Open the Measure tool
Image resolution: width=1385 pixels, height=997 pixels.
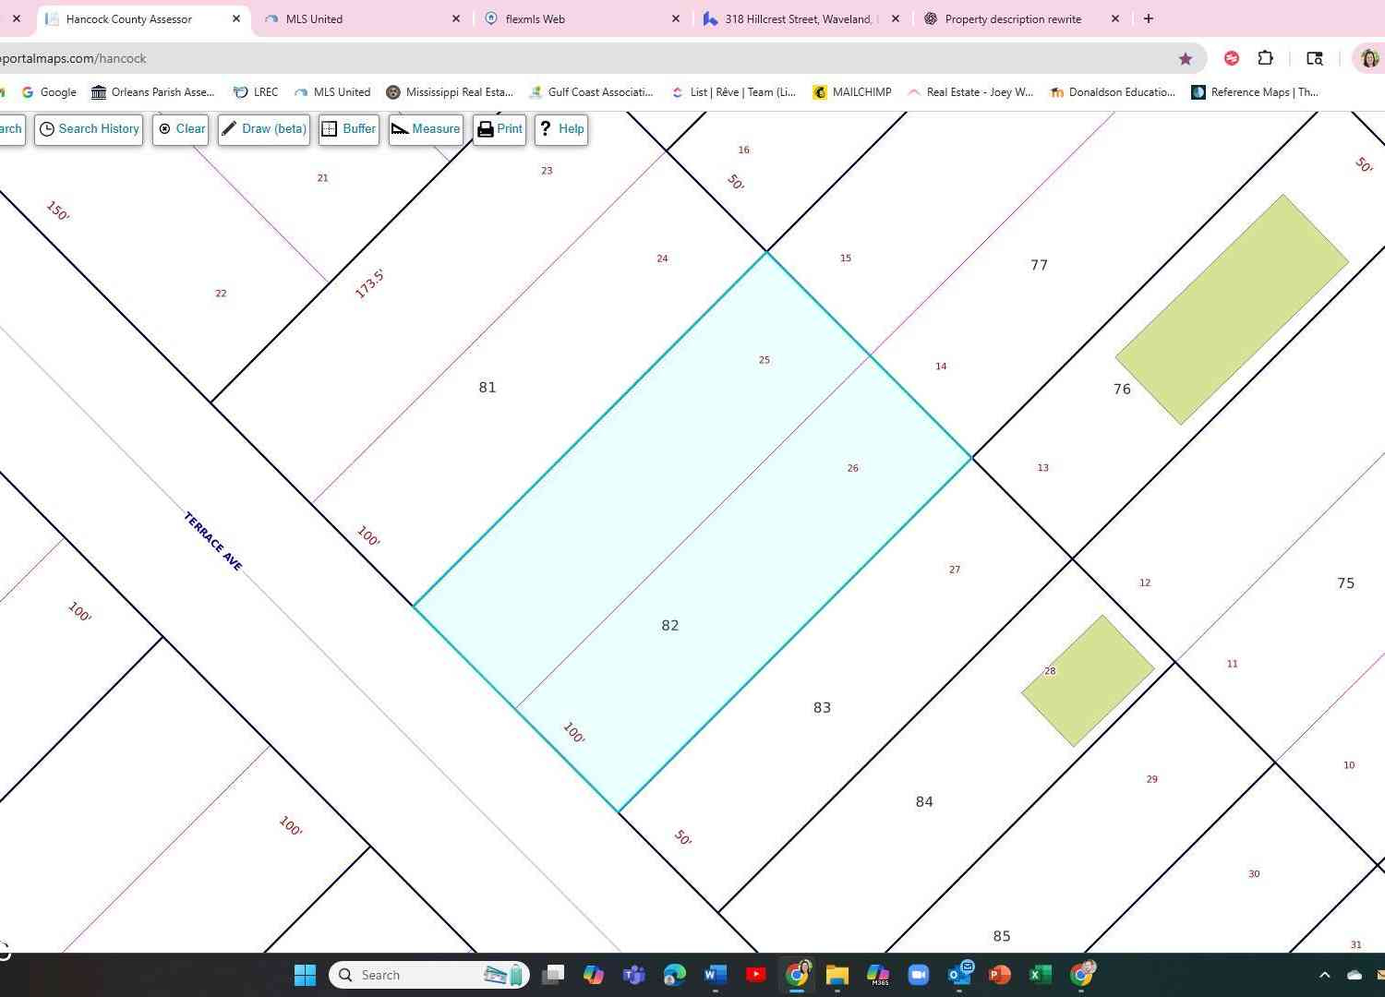tap(426, 129)
